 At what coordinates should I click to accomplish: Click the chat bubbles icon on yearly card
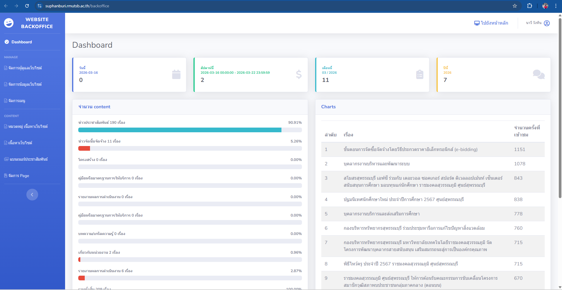[x=539, y=74]
